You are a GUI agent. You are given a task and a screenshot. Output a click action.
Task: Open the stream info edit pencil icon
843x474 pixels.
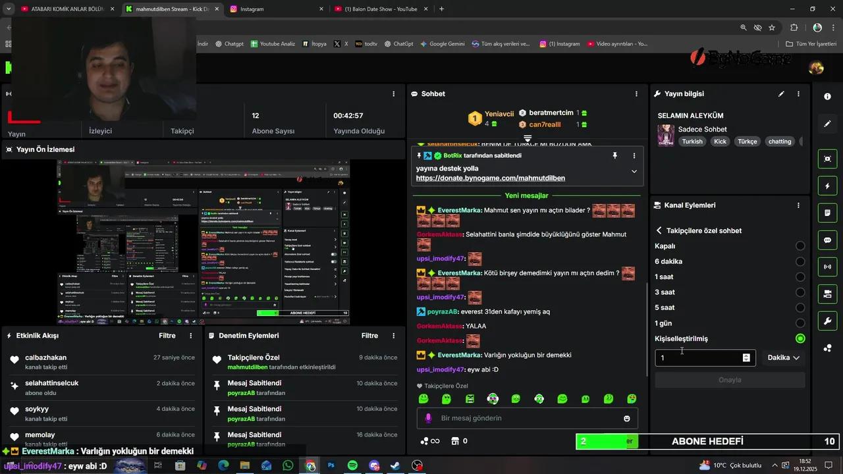point(781,94)
